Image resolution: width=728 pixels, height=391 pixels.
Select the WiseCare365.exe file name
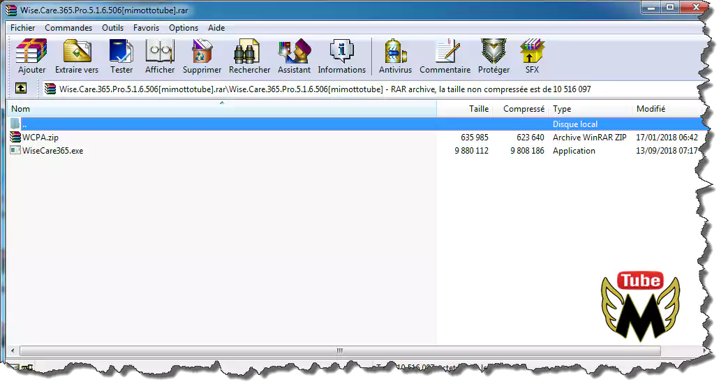coord(53,150)
